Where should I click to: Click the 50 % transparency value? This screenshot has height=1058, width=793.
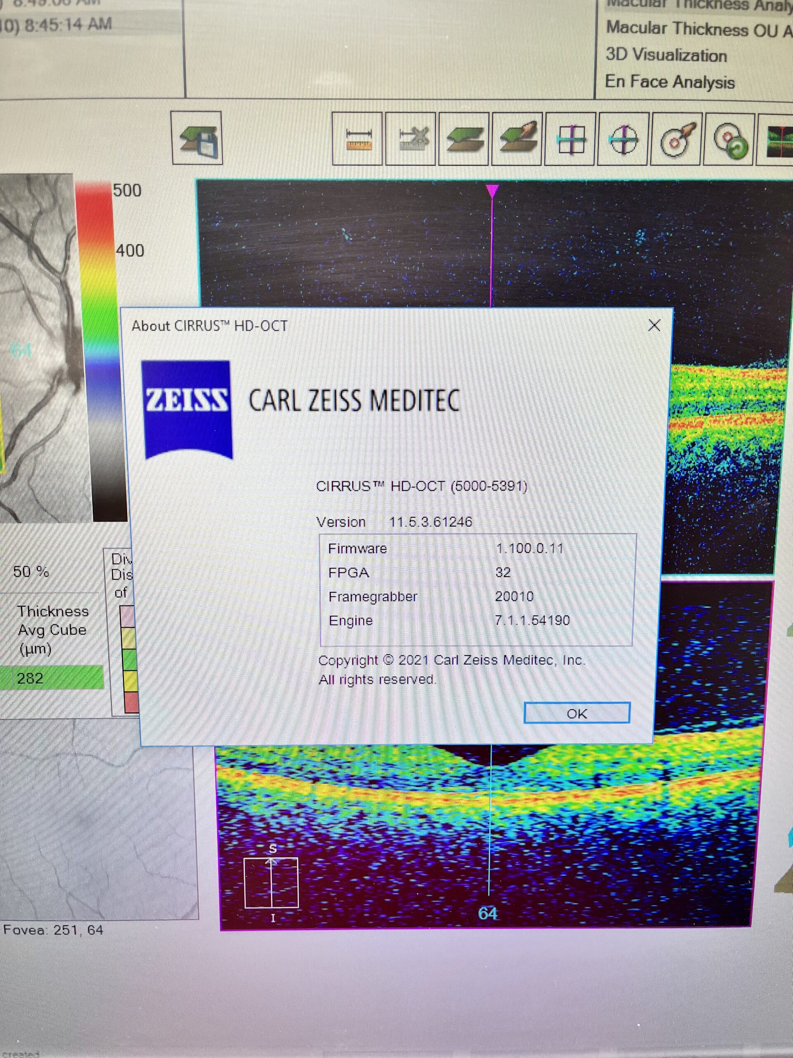31,572
